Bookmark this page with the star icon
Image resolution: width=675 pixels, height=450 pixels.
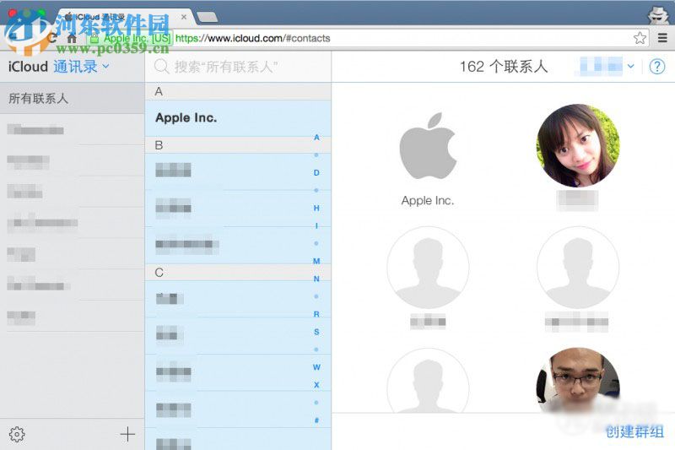640,38
